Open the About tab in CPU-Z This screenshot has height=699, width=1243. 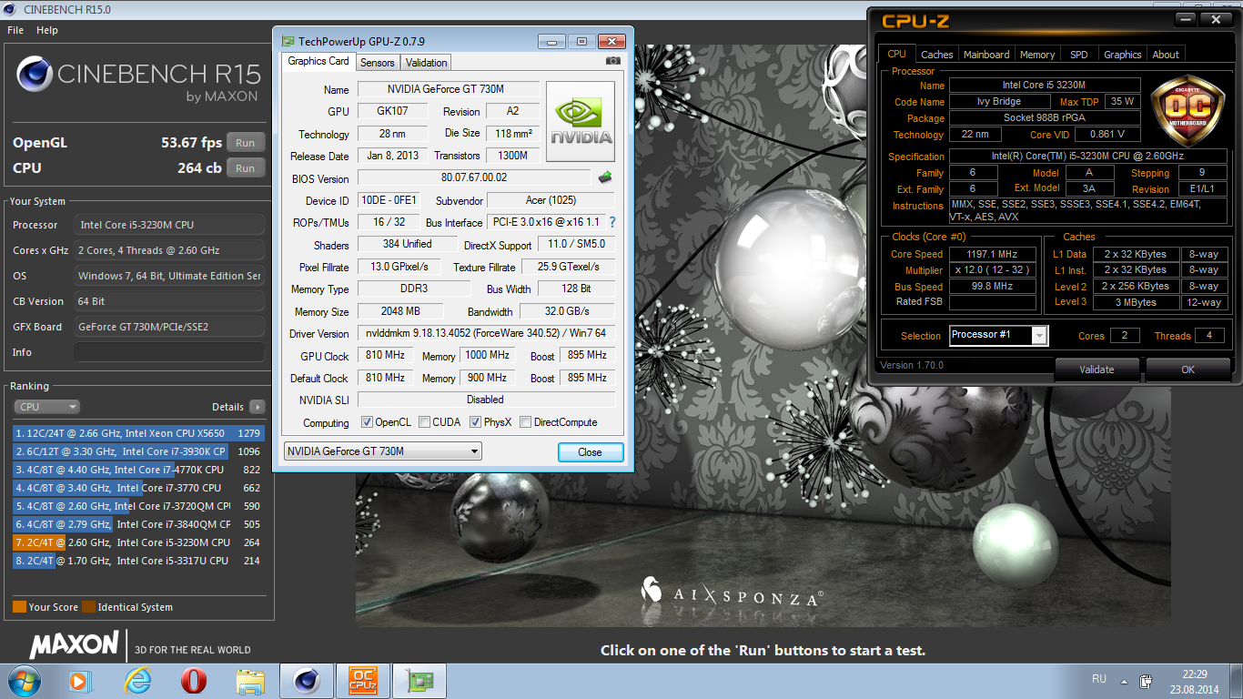coord(1166,55)
